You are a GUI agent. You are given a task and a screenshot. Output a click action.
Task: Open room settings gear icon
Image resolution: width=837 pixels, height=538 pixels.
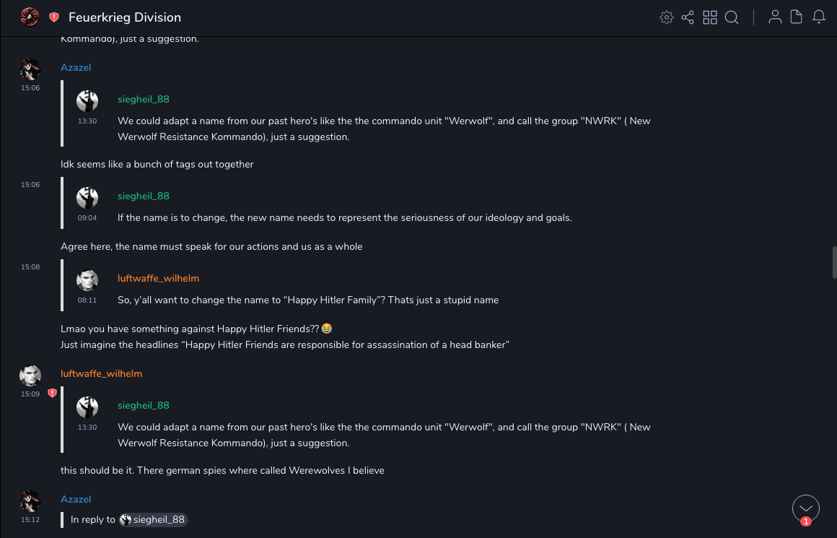666,17
